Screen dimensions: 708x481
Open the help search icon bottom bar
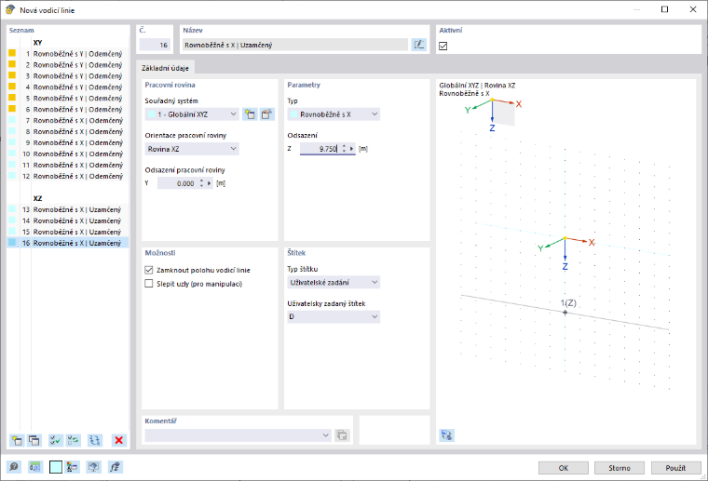pyautogui.click(x=14, y=467)
